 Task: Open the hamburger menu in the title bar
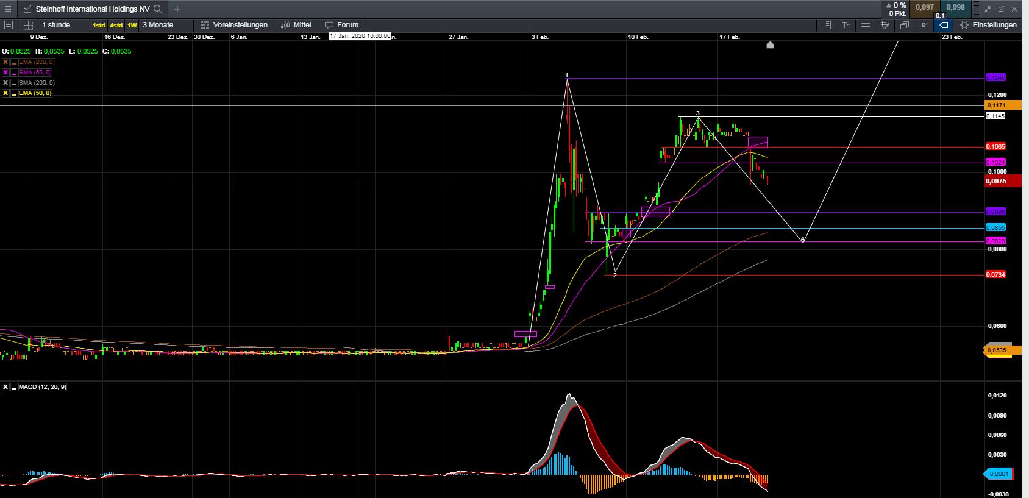[x=8, y=9]
